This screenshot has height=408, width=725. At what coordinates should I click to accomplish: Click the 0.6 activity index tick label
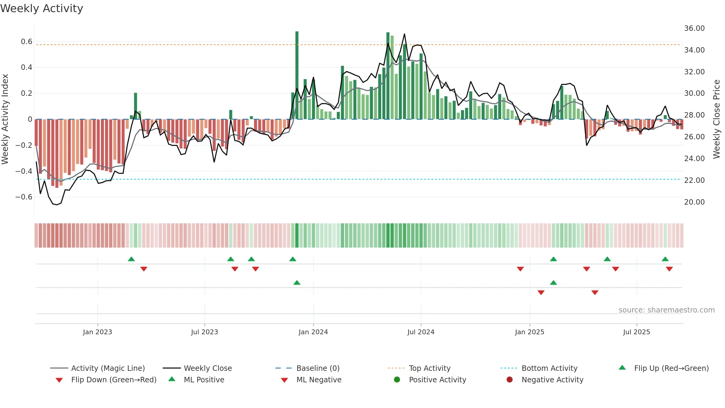[27, 42]
